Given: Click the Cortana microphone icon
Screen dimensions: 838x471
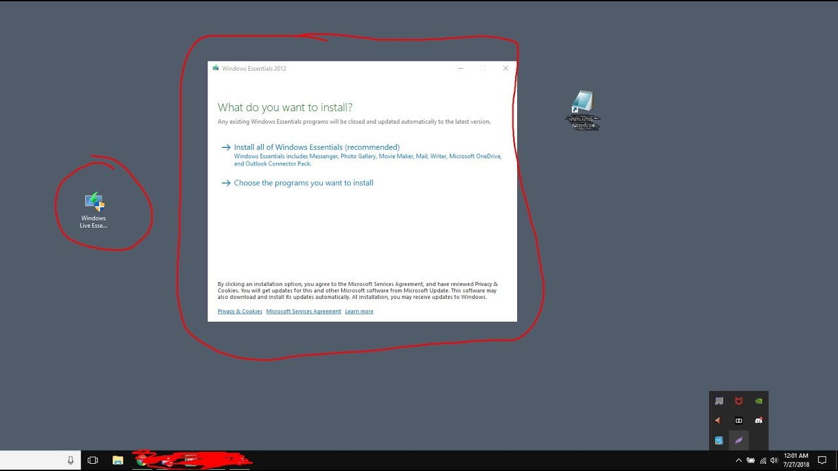Looking at the screenshot, I should coord(71,461).
